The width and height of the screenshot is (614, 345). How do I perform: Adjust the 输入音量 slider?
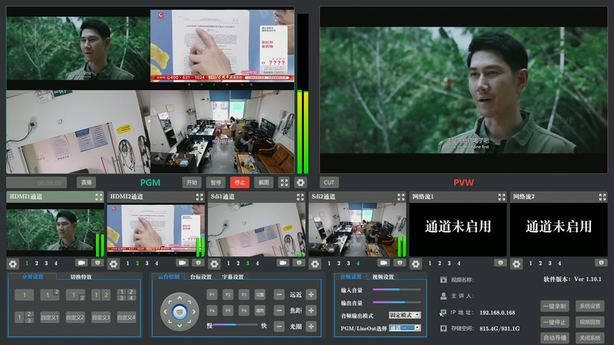click(398, 290)
